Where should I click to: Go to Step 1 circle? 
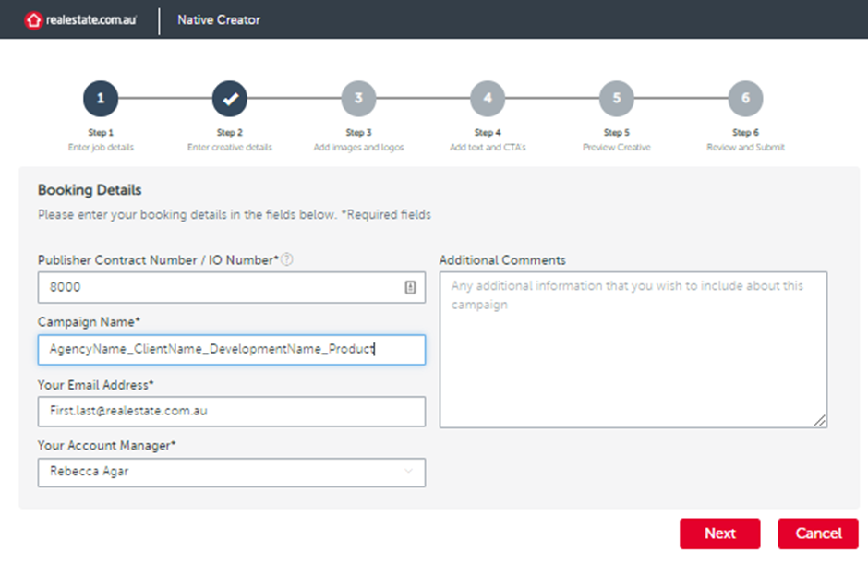101,99
